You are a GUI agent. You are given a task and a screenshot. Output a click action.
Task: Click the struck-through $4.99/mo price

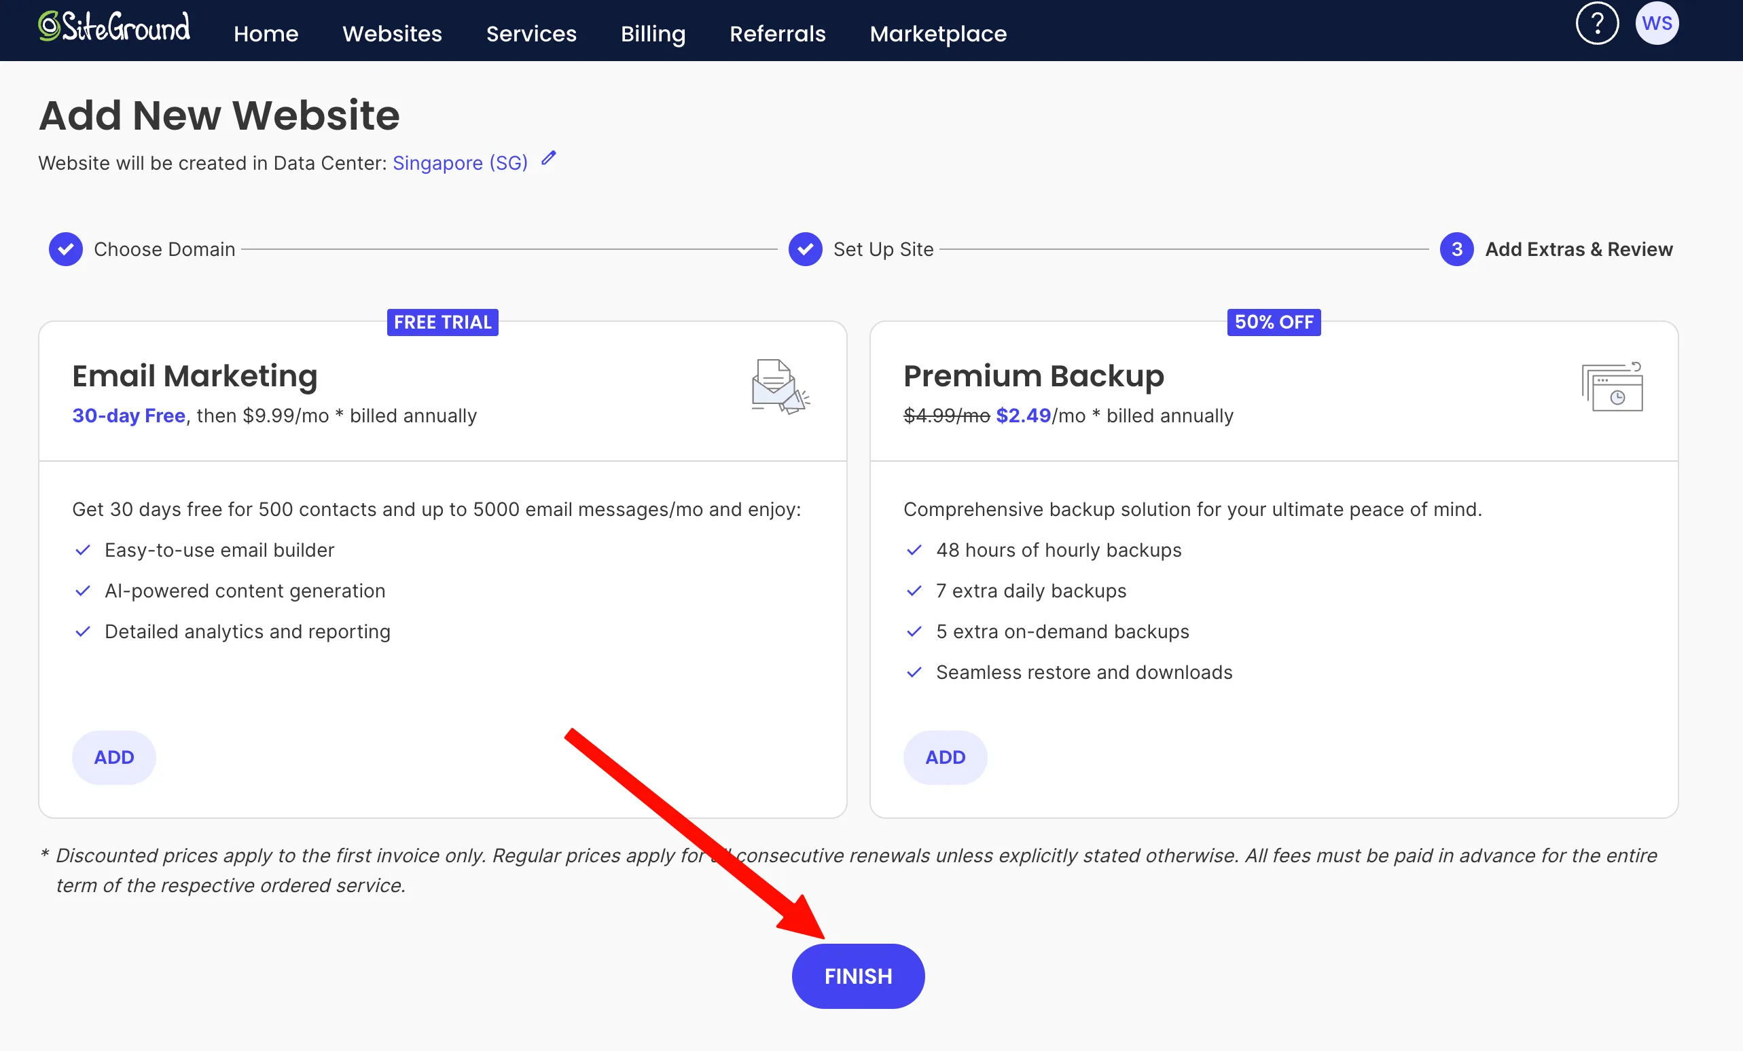tap(946, 415)
